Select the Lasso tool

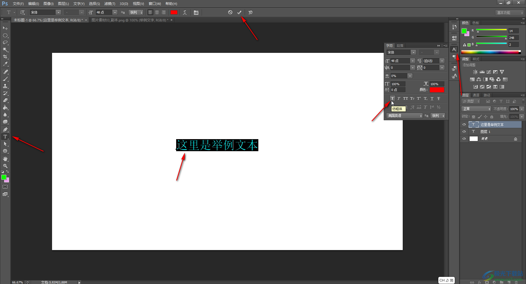5,42
